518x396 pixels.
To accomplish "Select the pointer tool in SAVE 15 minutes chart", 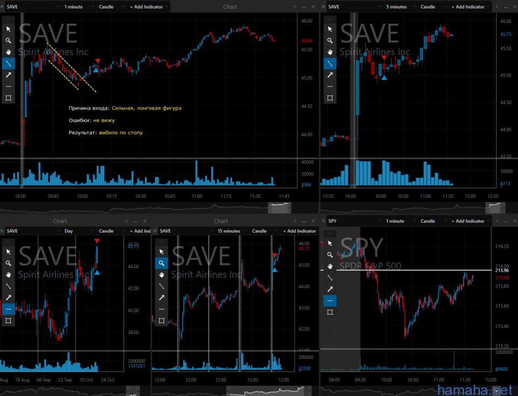I will click(161, 251).
